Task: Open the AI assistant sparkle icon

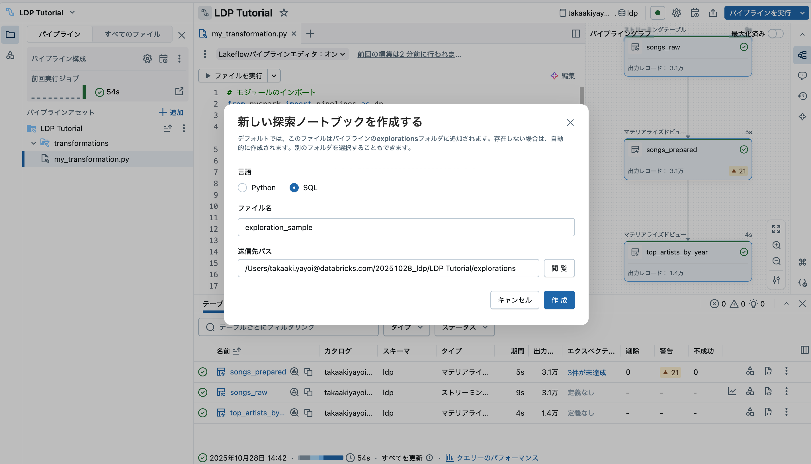Action: (x=802, y=116)
